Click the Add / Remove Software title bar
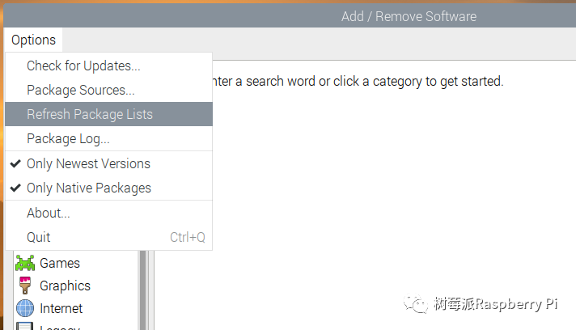 (409, 16)
